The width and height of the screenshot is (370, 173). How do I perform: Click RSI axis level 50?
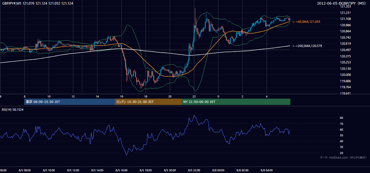(342, 135)
